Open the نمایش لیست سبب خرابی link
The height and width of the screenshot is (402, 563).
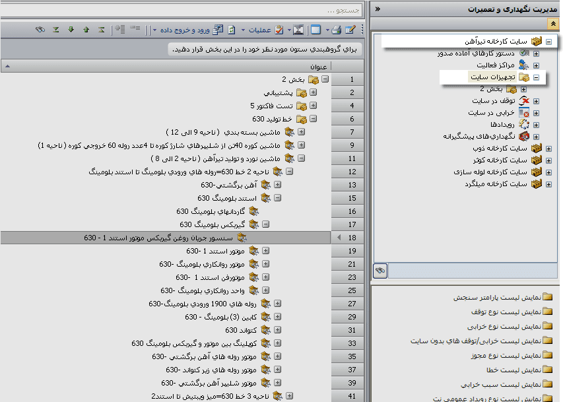click(499, 384)
